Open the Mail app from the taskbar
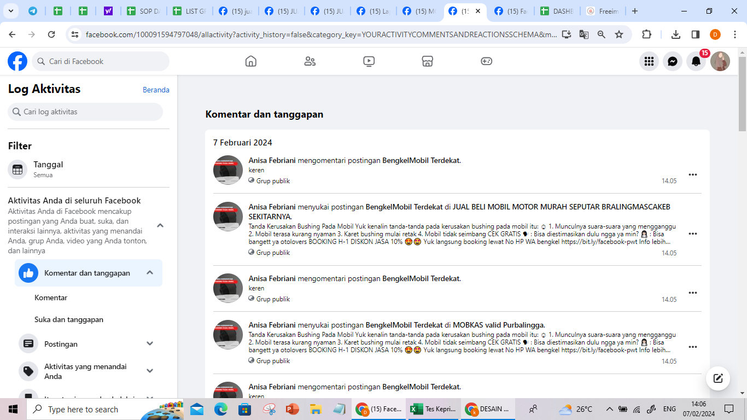Image resolution: width=747 pixels, height=420 pixels. click(197, 409)
